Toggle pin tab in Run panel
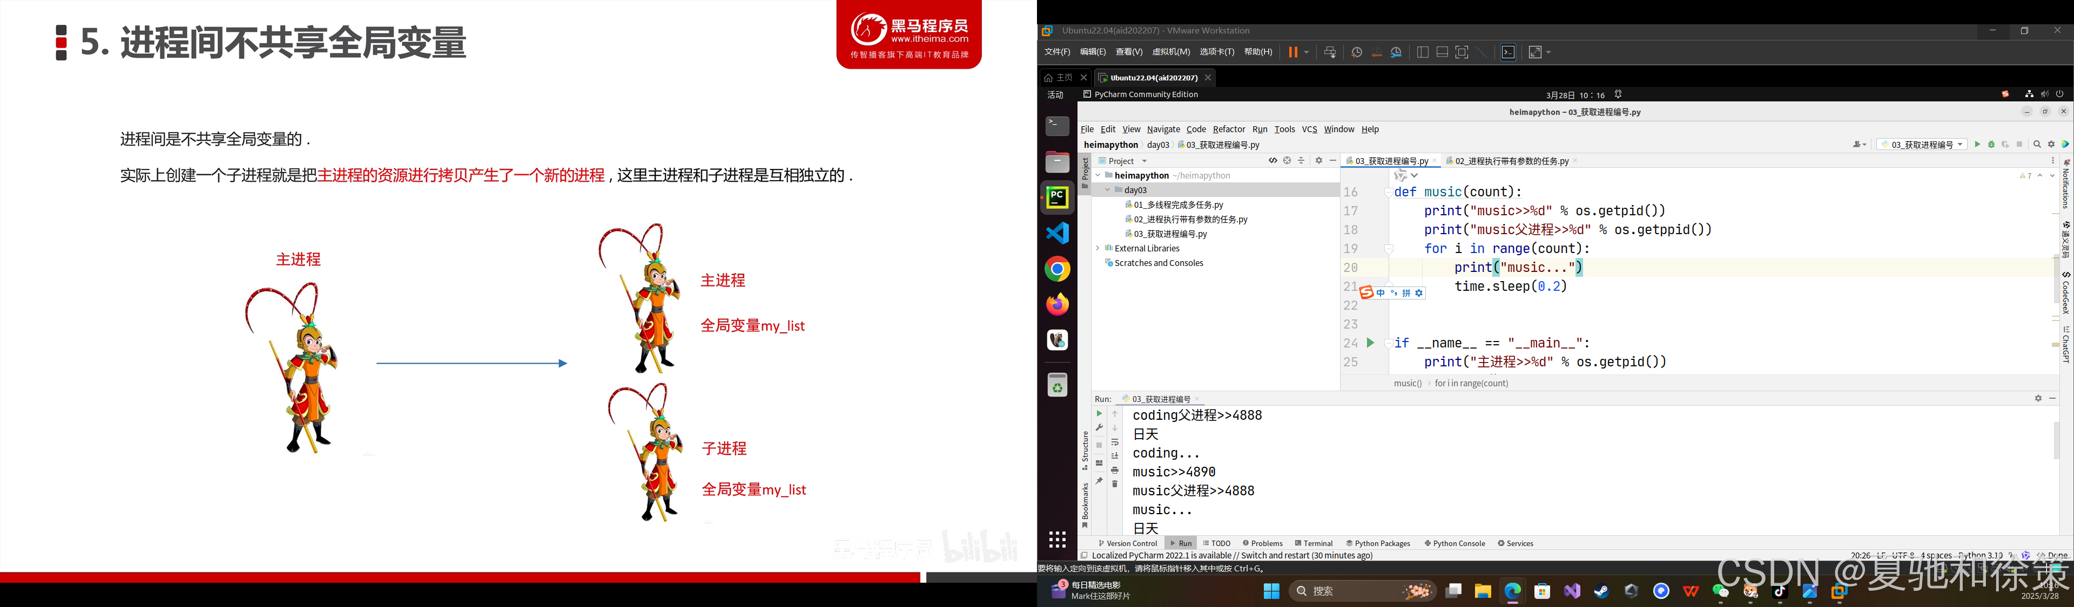Viewport: 2074px width, 607px height. (x=1099, y=481)
